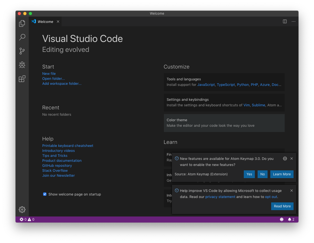Open Stack Overflow link
Screen dimensions: 314x243
(x=55, y=171)
